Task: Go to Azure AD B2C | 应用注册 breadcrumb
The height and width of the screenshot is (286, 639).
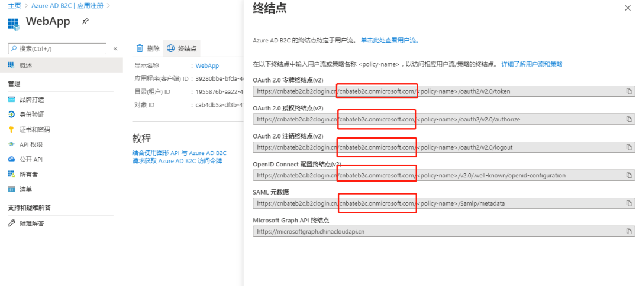Action: [x=67, y=6]
